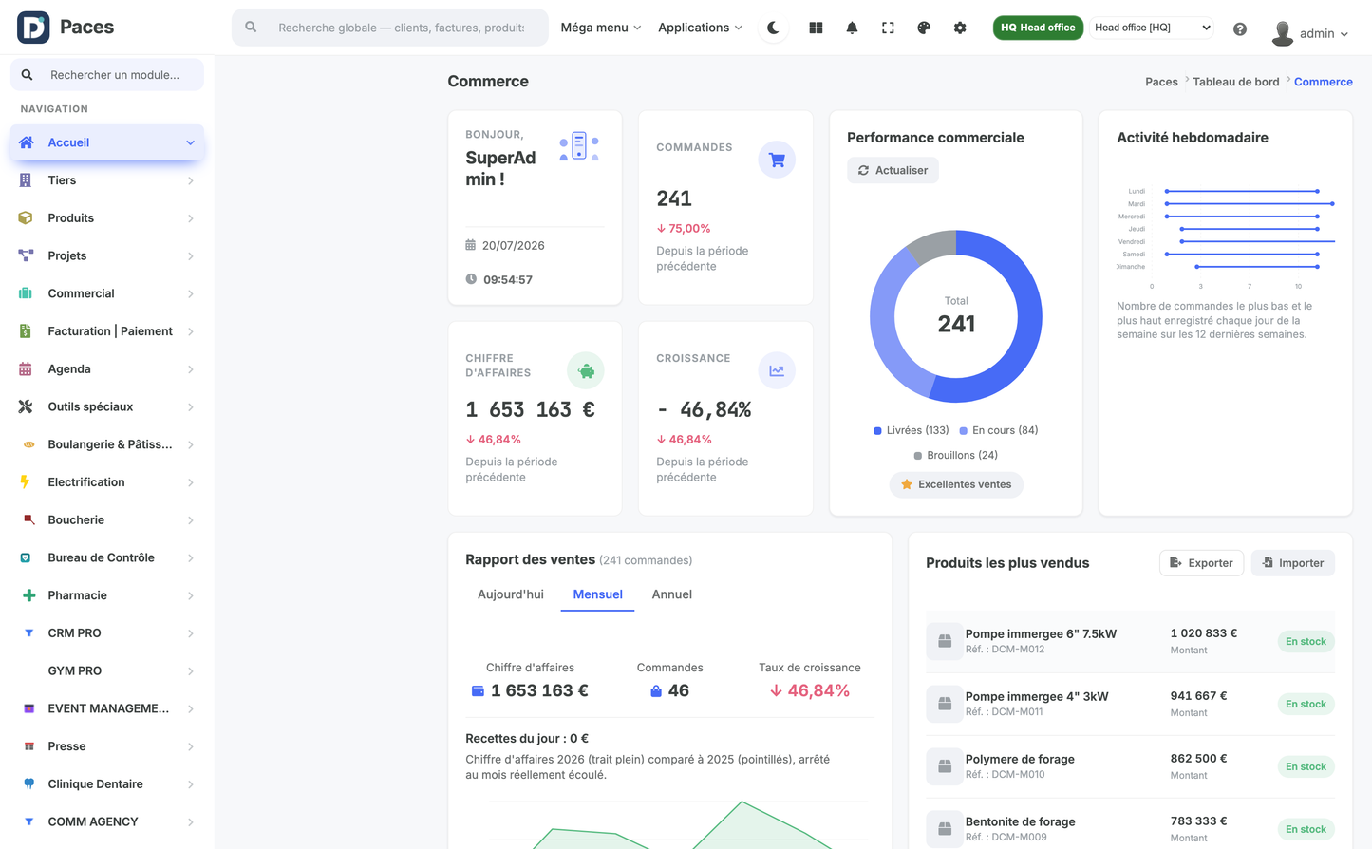Open the grid apps icon in top bar
The width and height of the screenshot is (1372, 849).
(816, 28)
